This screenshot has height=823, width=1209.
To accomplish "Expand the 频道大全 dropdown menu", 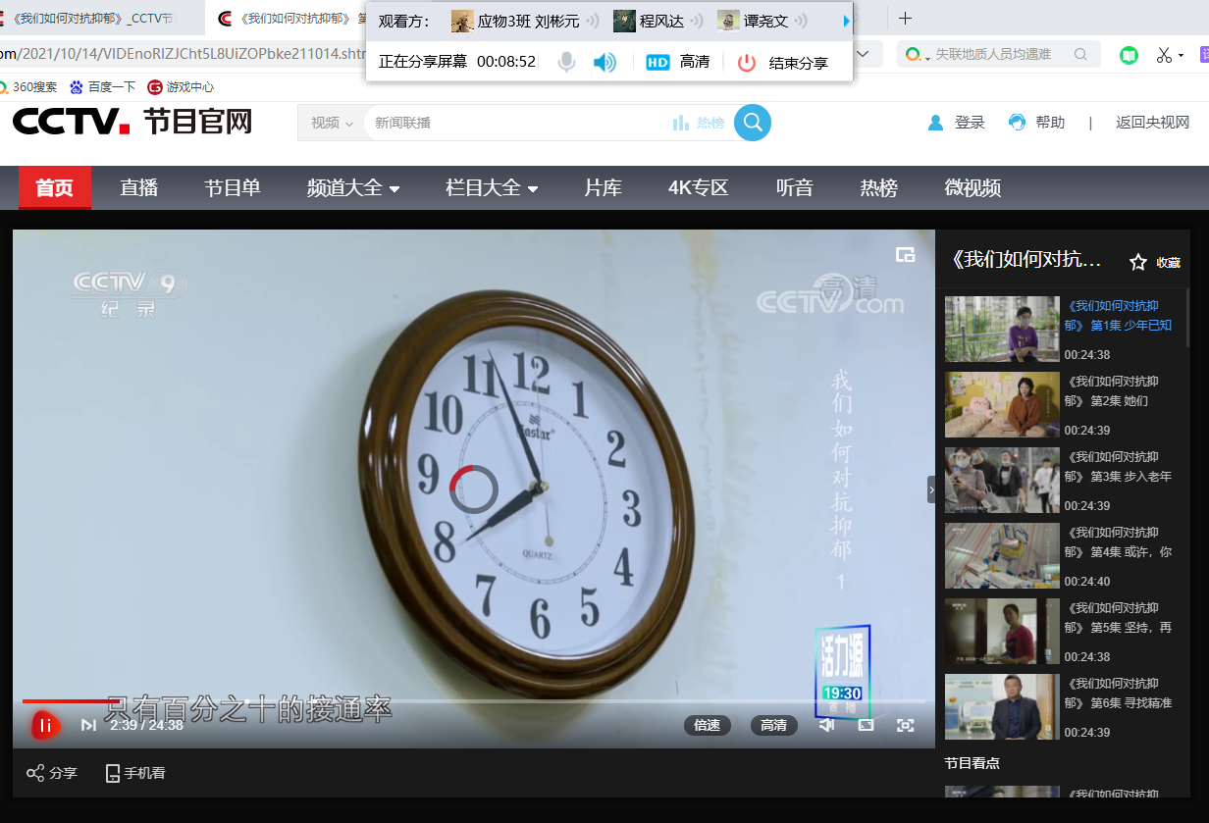I will click(x=353, y=188).
